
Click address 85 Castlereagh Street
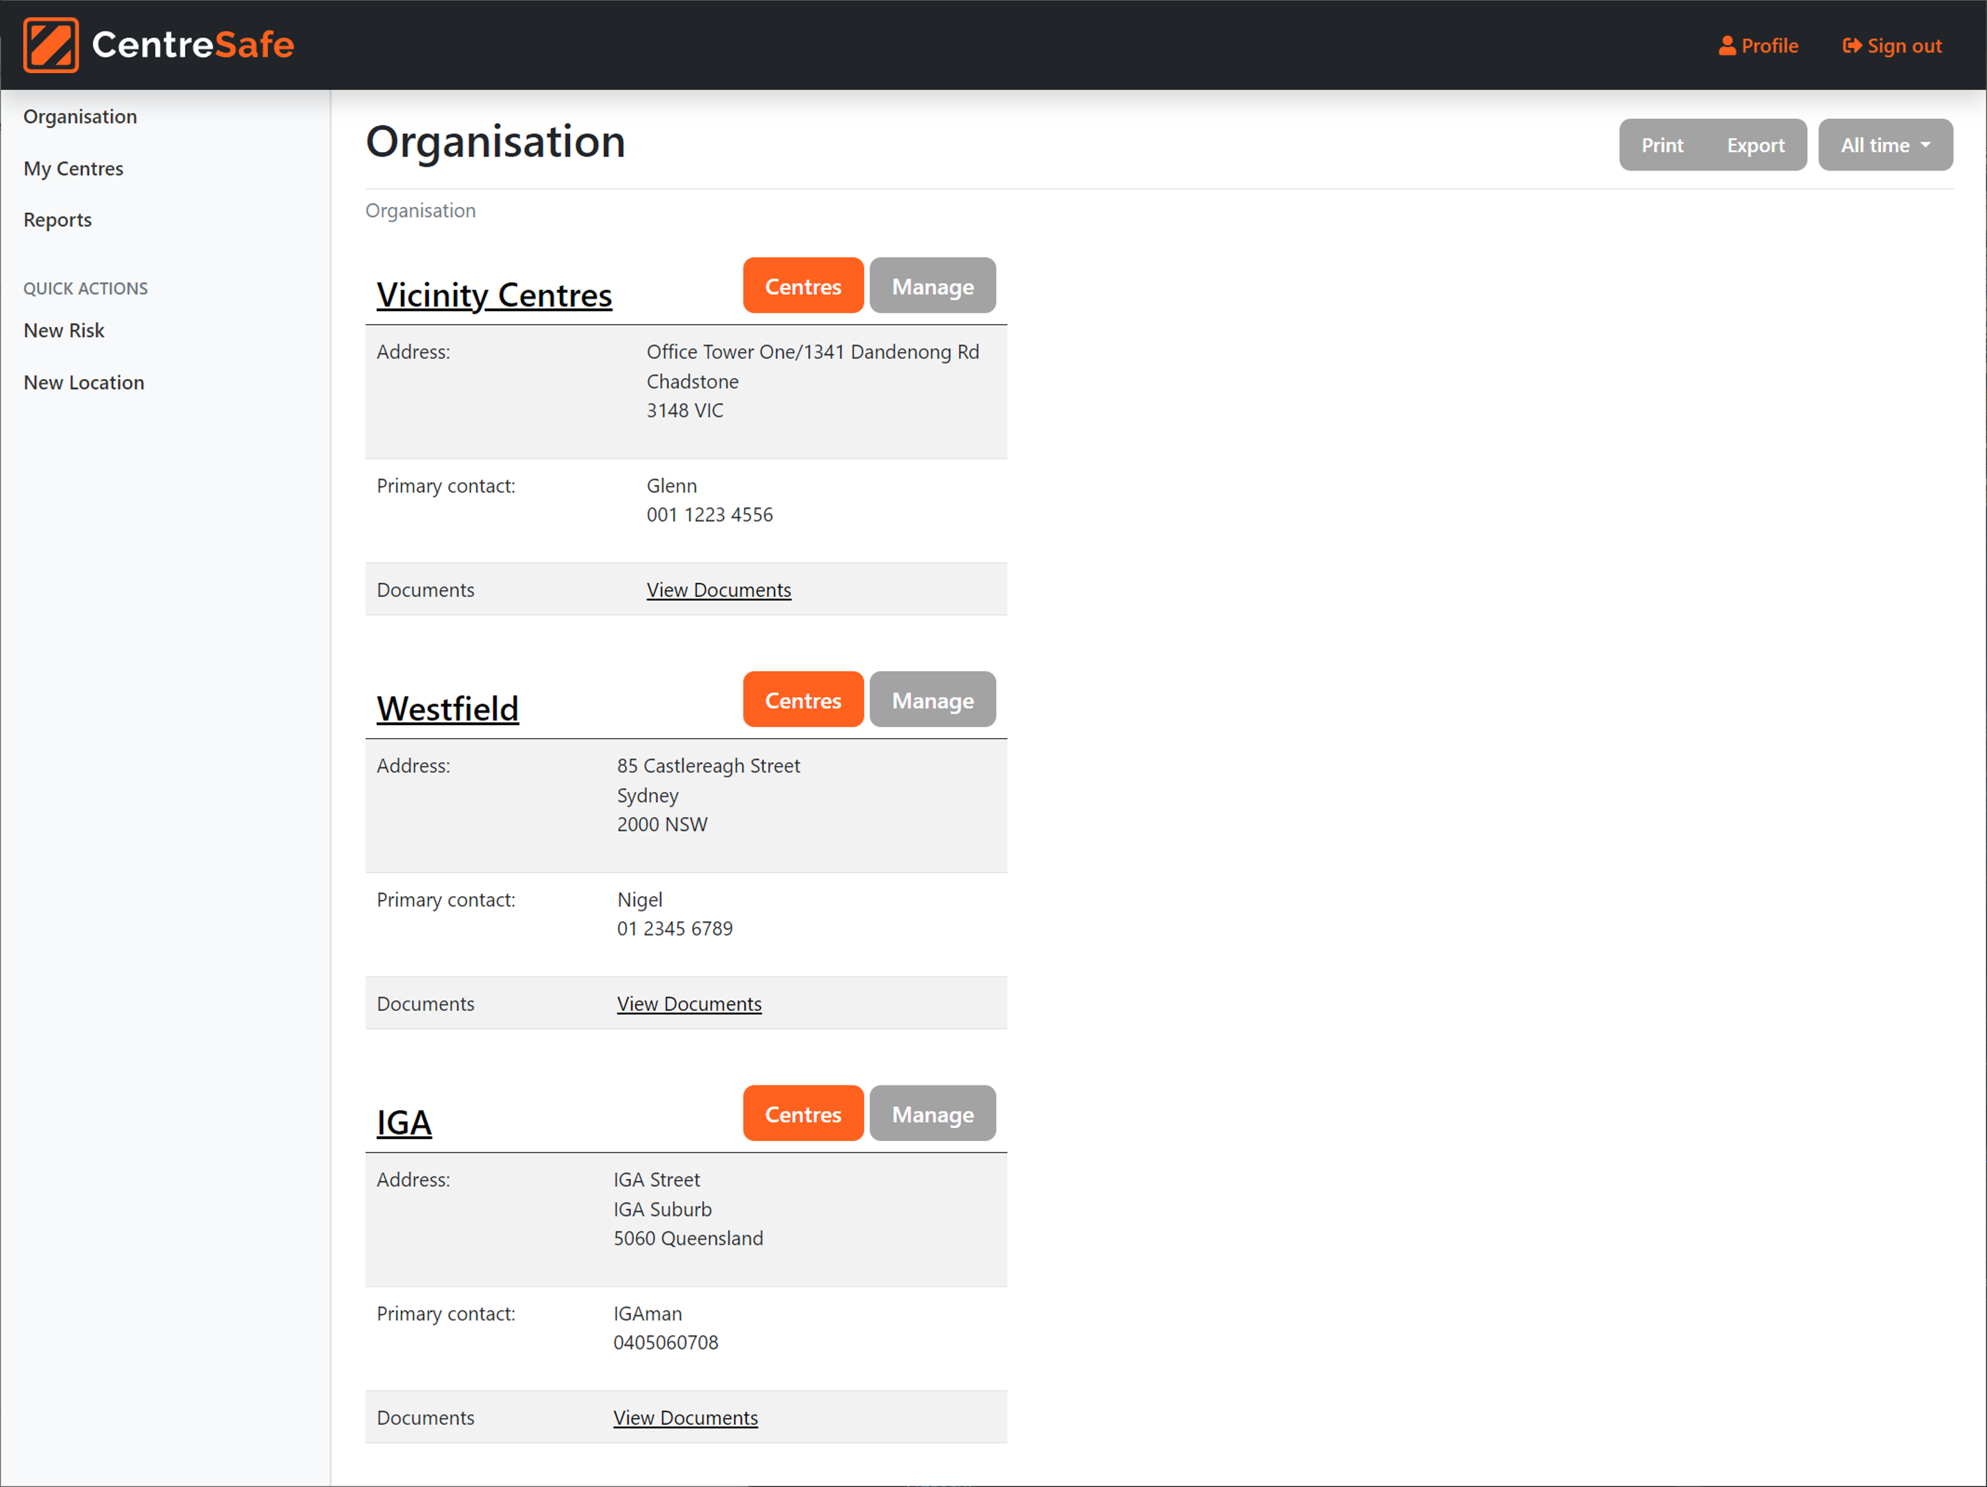[x=708, y=765]
